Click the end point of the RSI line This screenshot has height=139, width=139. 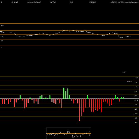123,37
